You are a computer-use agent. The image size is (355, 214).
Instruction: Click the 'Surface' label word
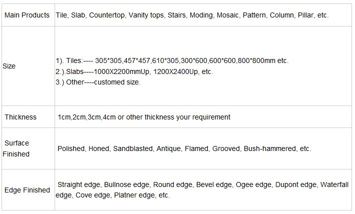click(x=17, y=143)
